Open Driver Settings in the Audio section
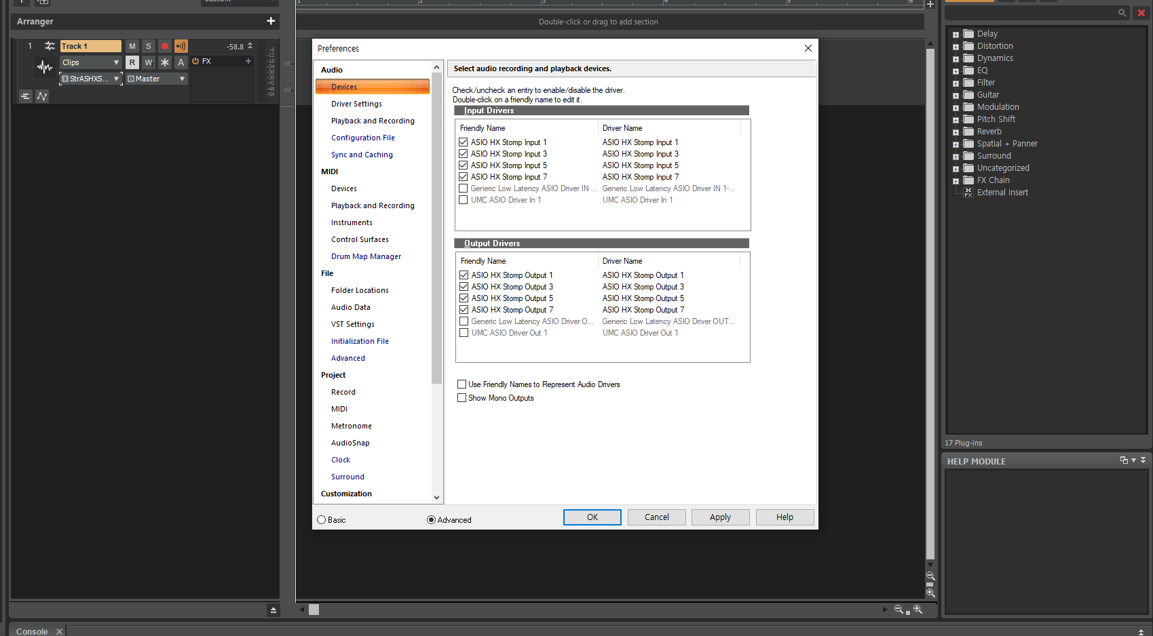The image size is (1153, 636). click(x=356, y=104)
